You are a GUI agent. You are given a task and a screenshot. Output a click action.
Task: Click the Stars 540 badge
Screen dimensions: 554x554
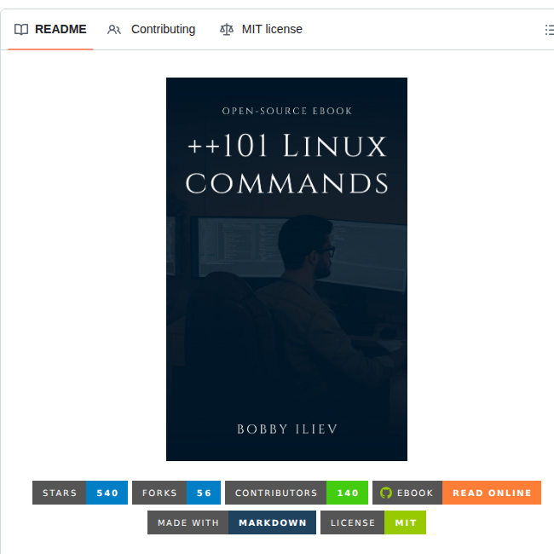click(x=80, y=493)
